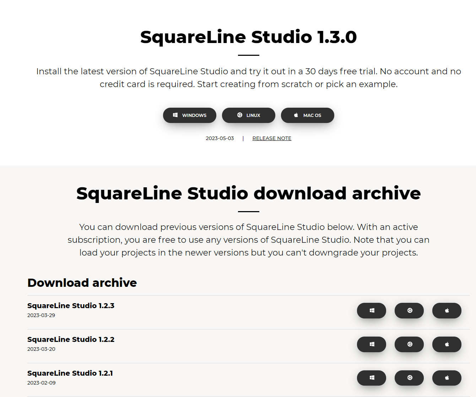The height and width of the screenshot is (397, 476).
Task: Download version 1.2.1 Windows build
Action: (372, 378)
